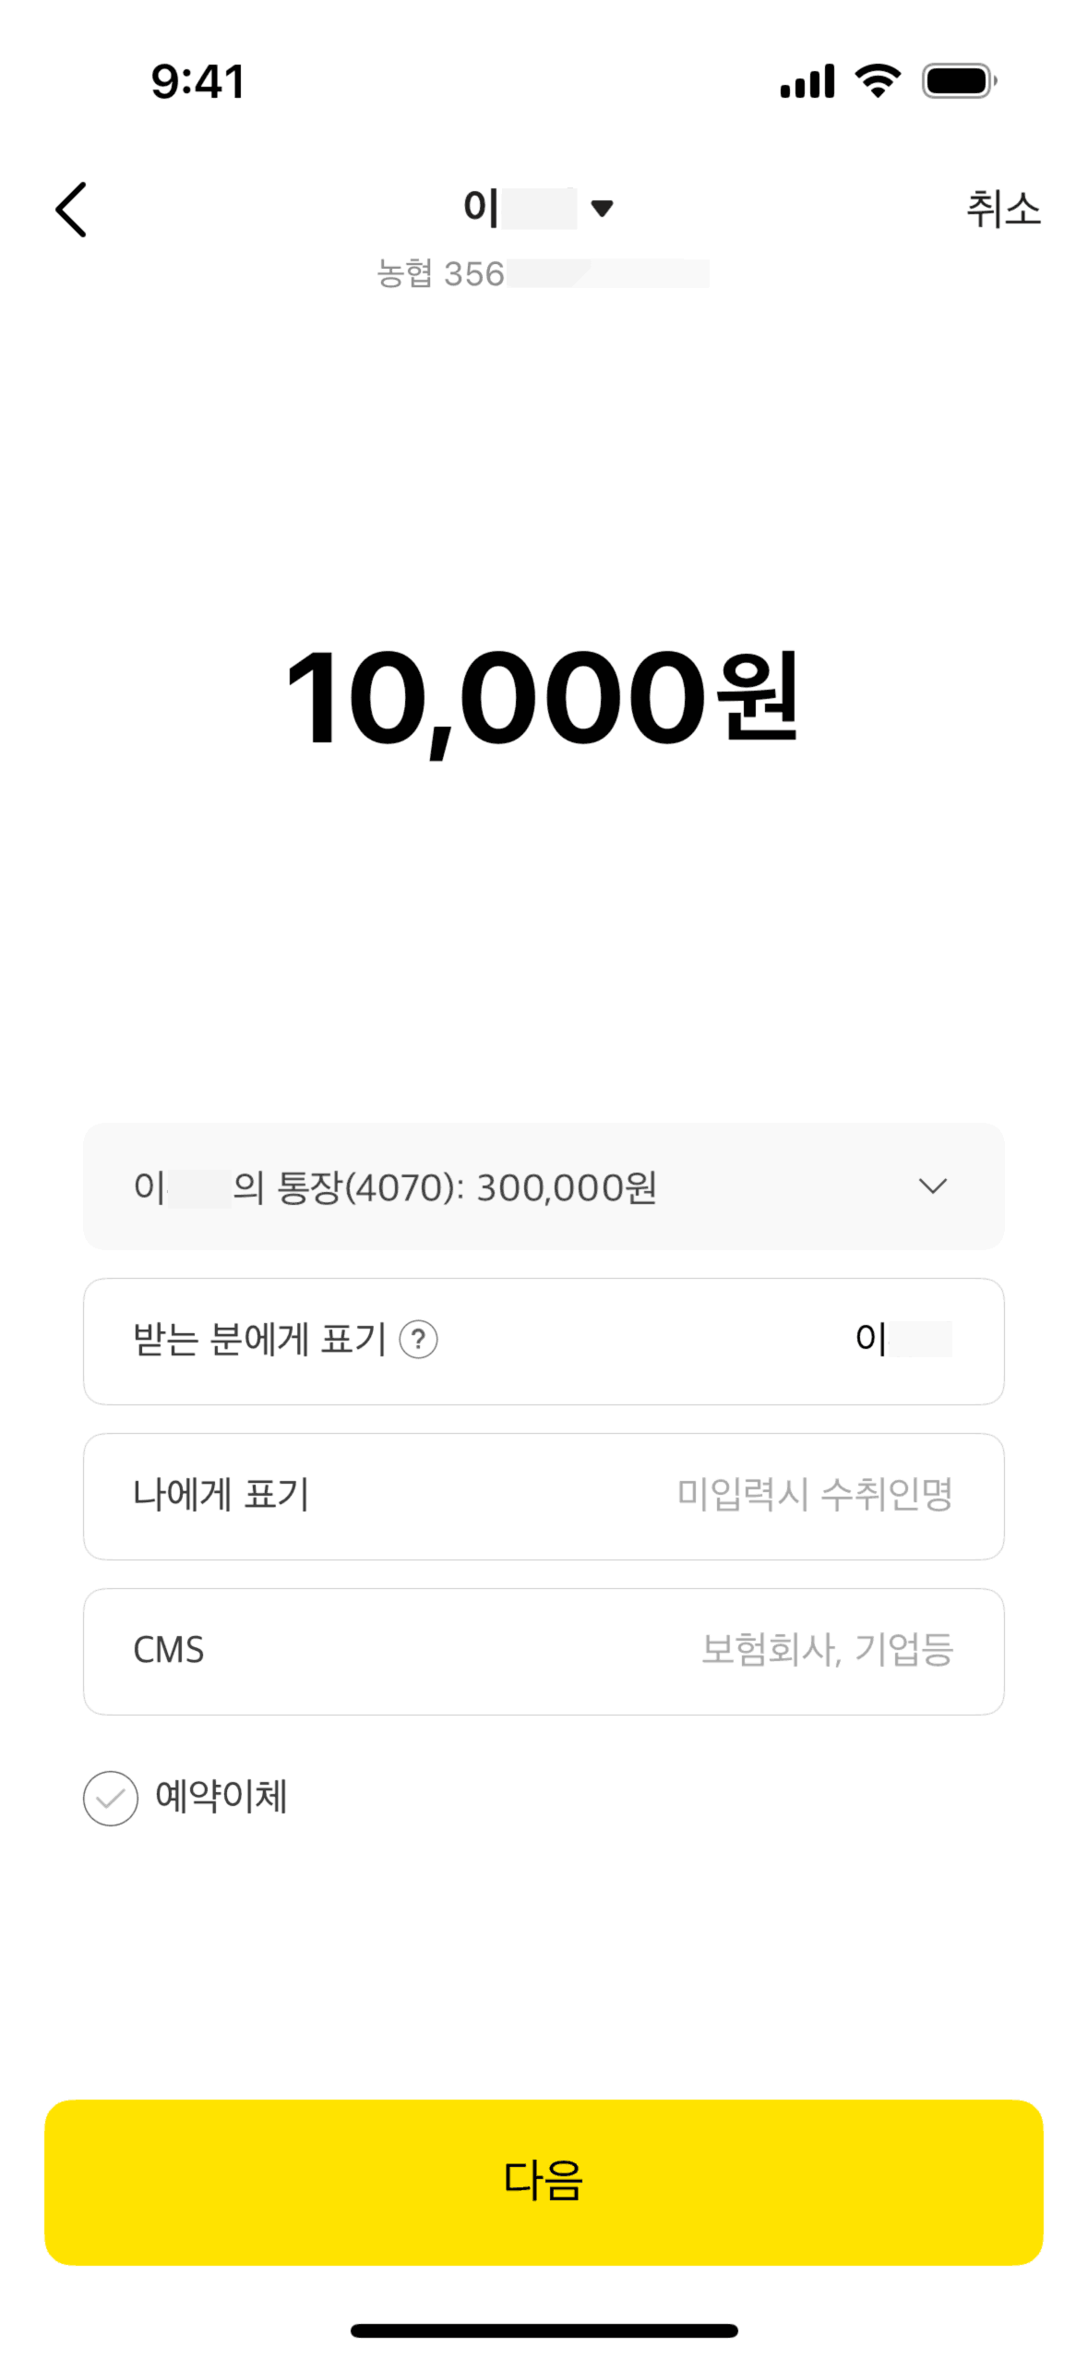Screen dimensions: 1088x2360
Task: Enable the 예약이체 checkbox
Action: coord(111,1798)
